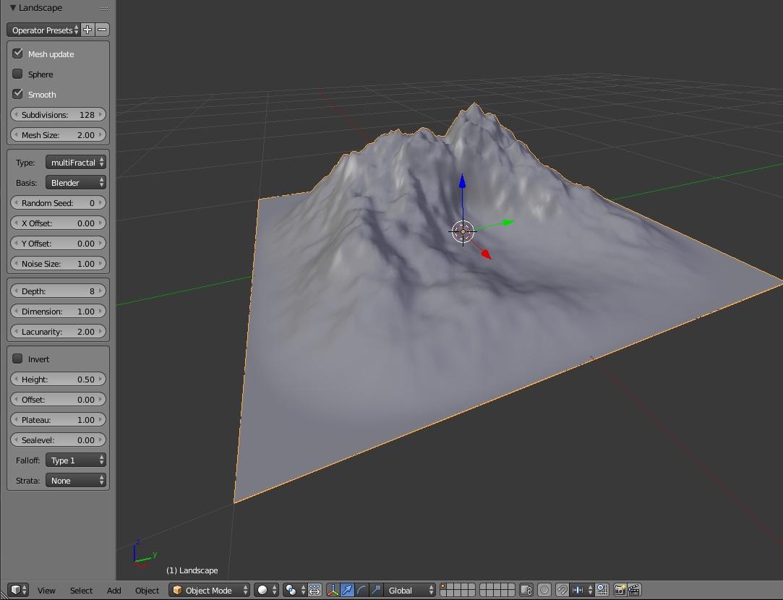Screen dimensions: 783x600
Task: Toggle the proportional editing circle icon
Action: coord(544,590)
